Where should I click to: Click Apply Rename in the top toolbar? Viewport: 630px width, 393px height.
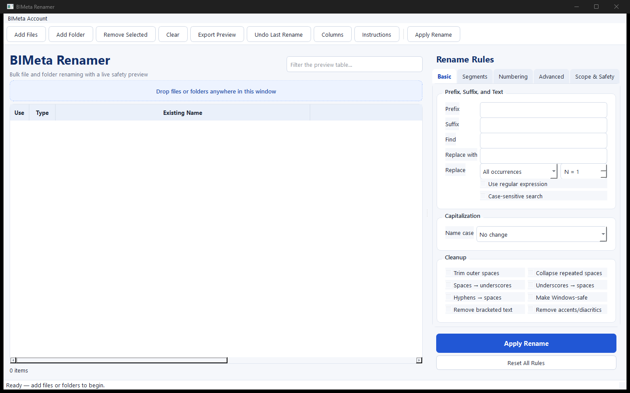tap(434, 34)
